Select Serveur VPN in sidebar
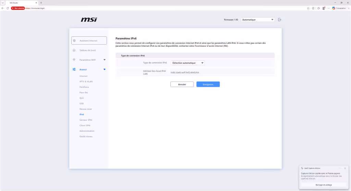The width and height of the screenshot is (351, 191). [86, 120]
